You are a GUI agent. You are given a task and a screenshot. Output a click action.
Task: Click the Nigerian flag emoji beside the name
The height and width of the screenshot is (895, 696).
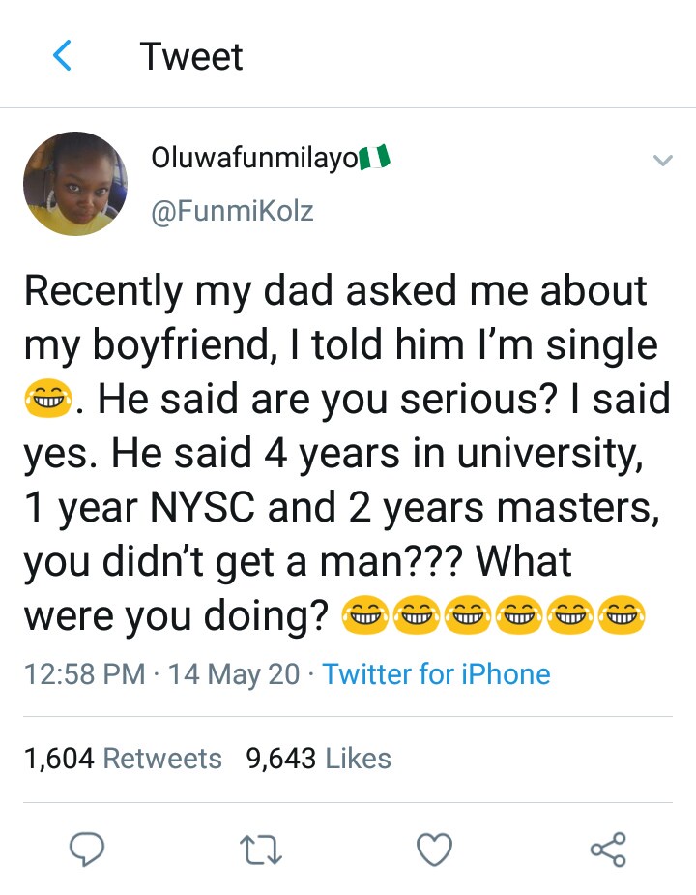coord(374,159)
